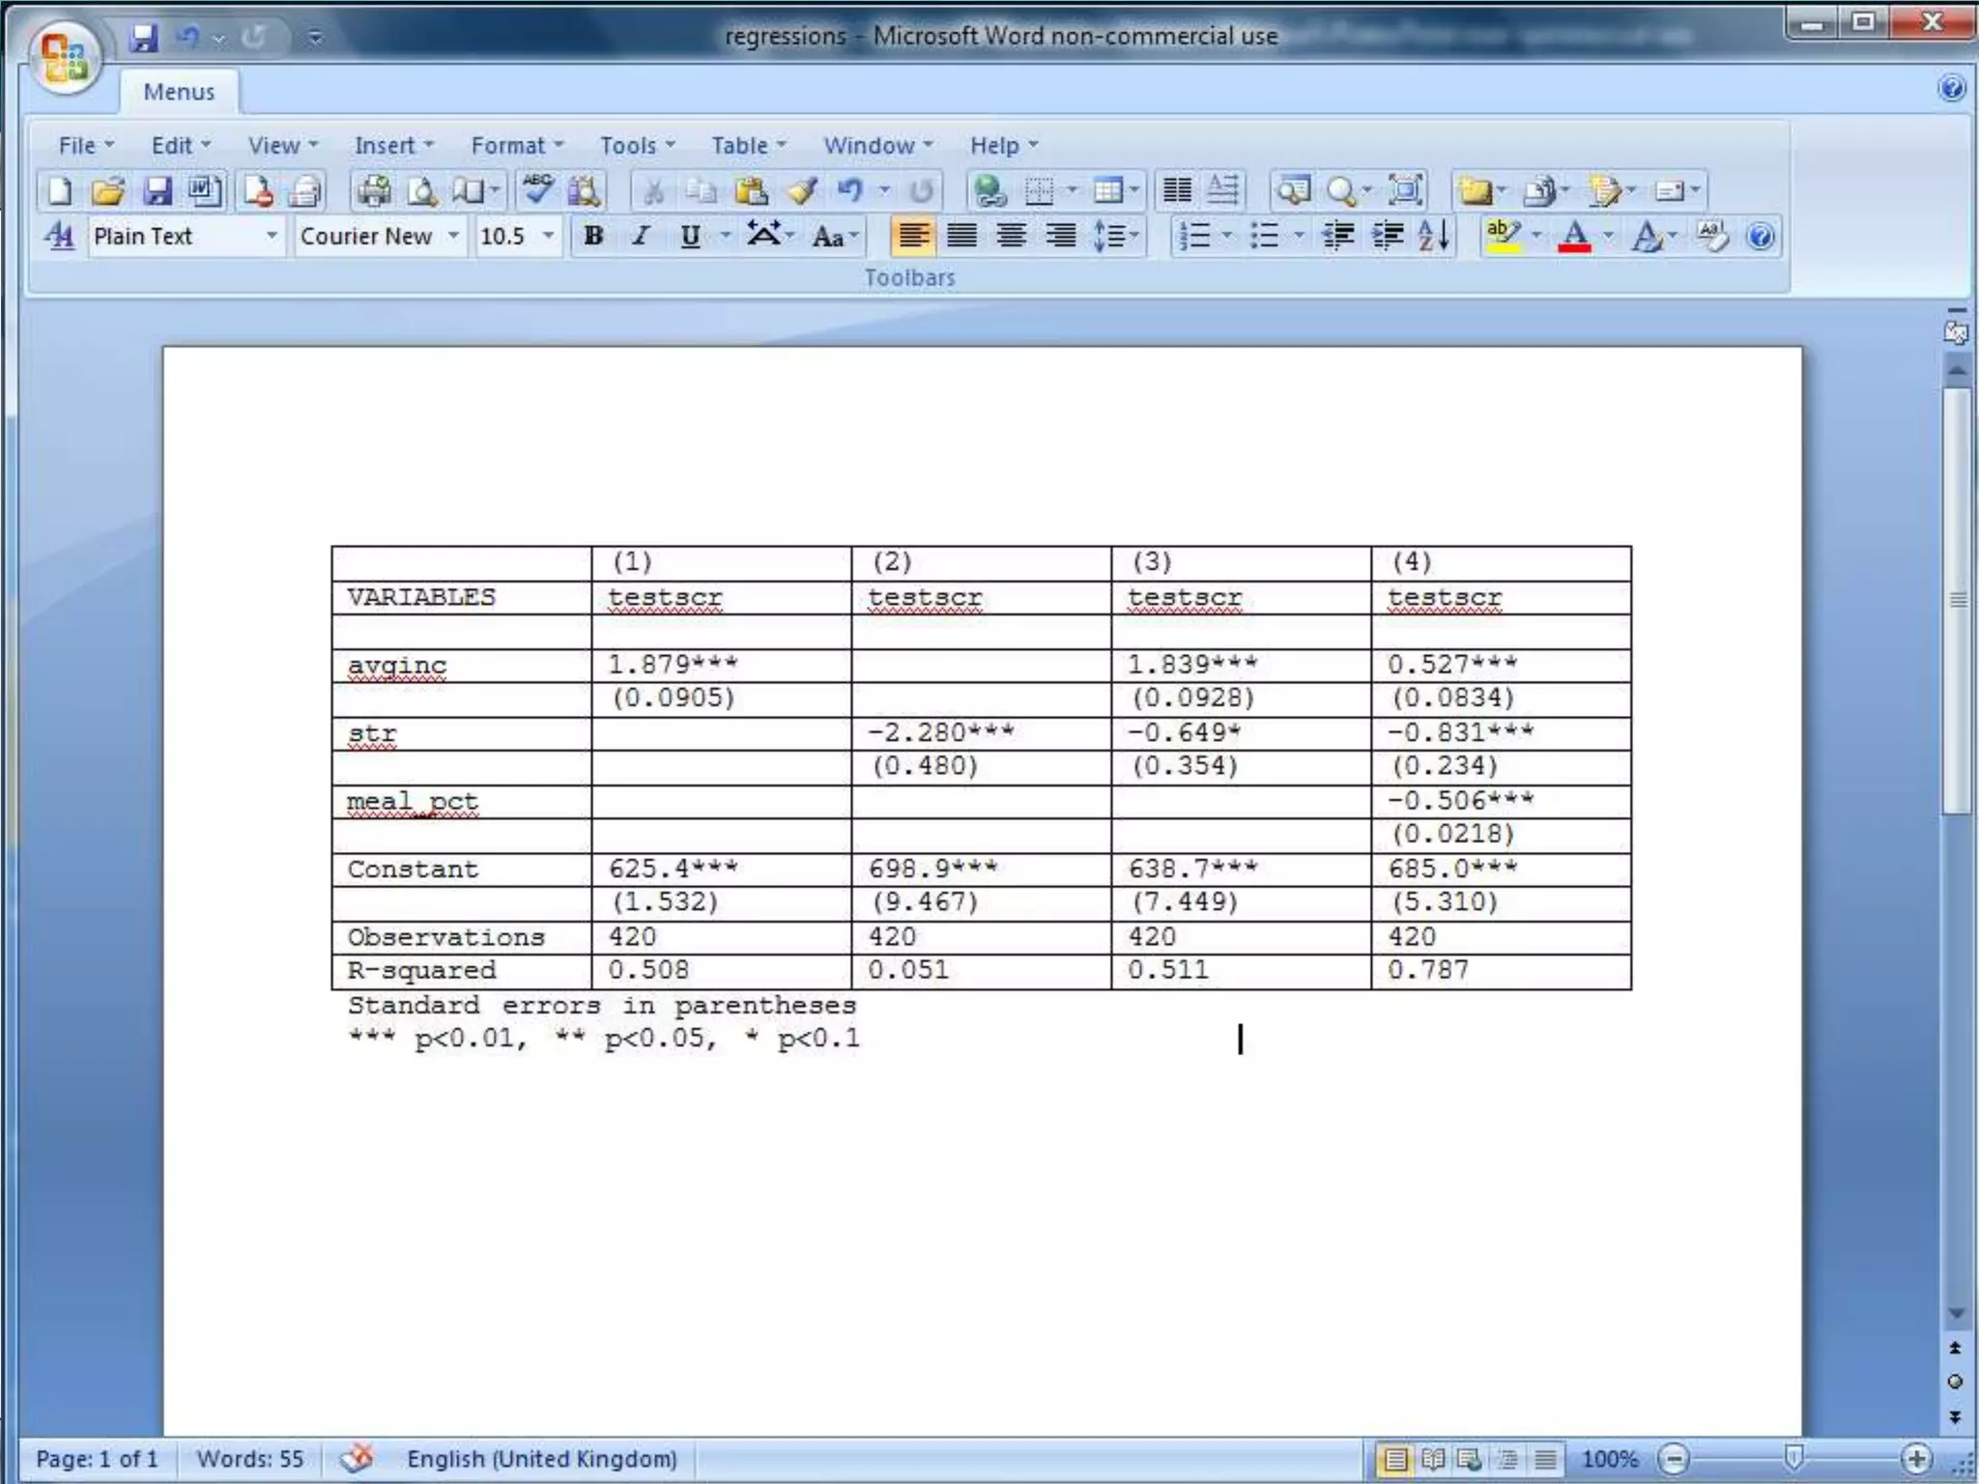Open the Courier New font dropdown

[453, 236]
